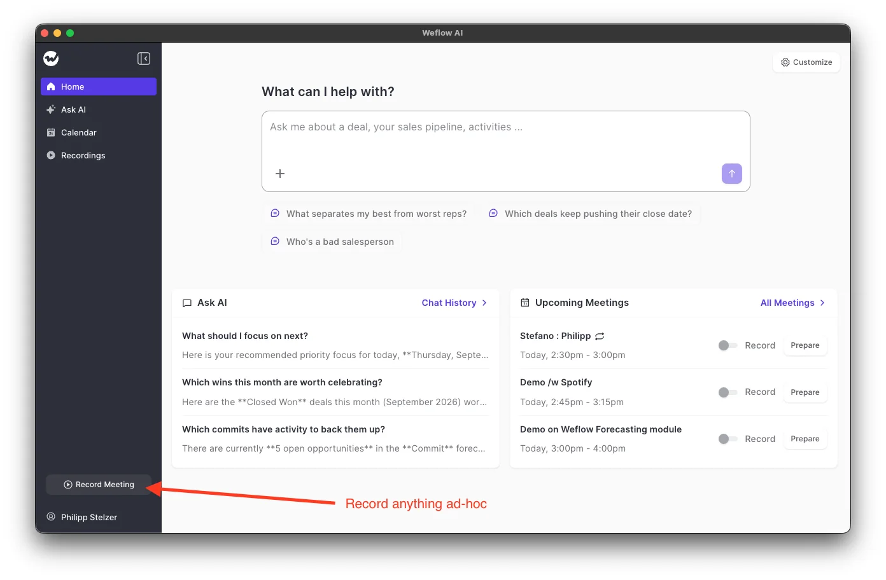This screenshot has height=580, width=886.
Task: Submit the prompt with the purple arrow button
Action: click(732, 174)
